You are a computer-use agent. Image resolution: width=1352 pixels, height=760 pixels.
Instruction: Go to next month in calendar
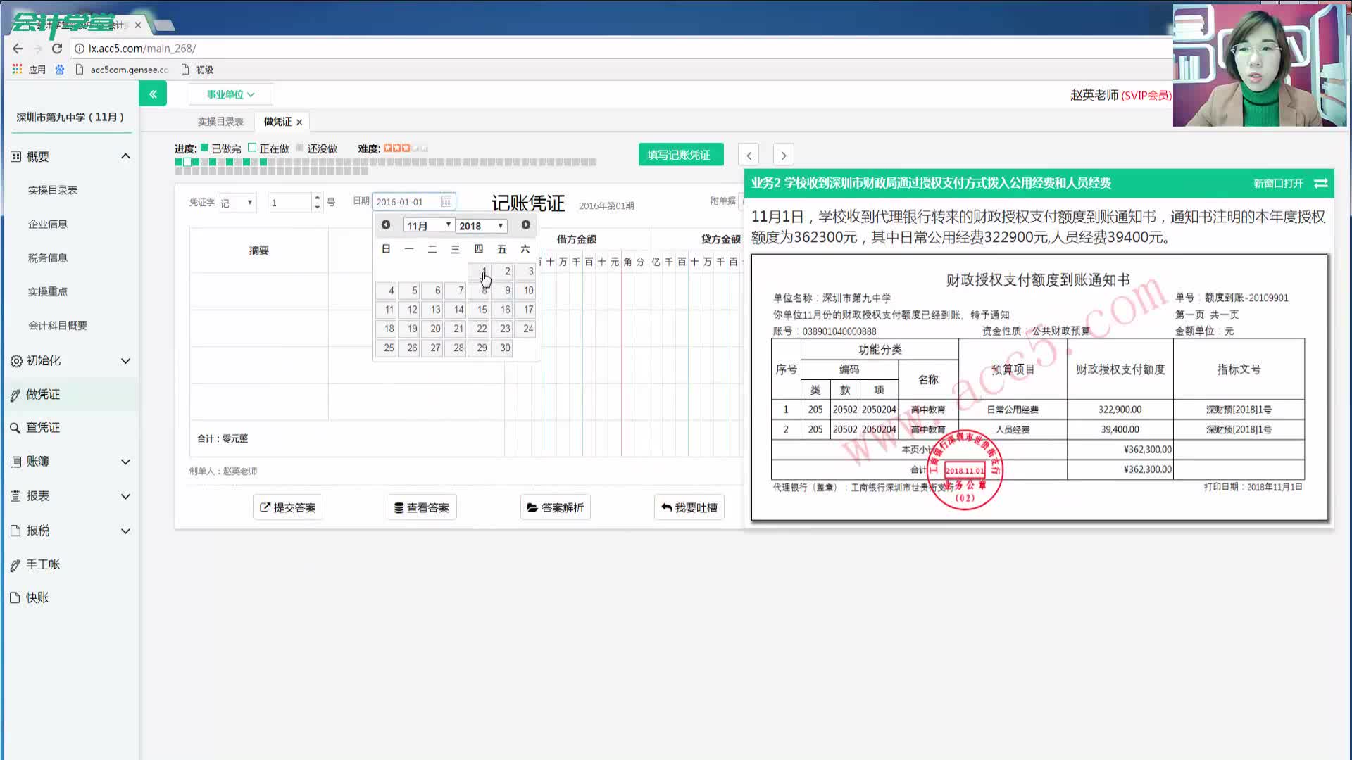pos(525,225)
